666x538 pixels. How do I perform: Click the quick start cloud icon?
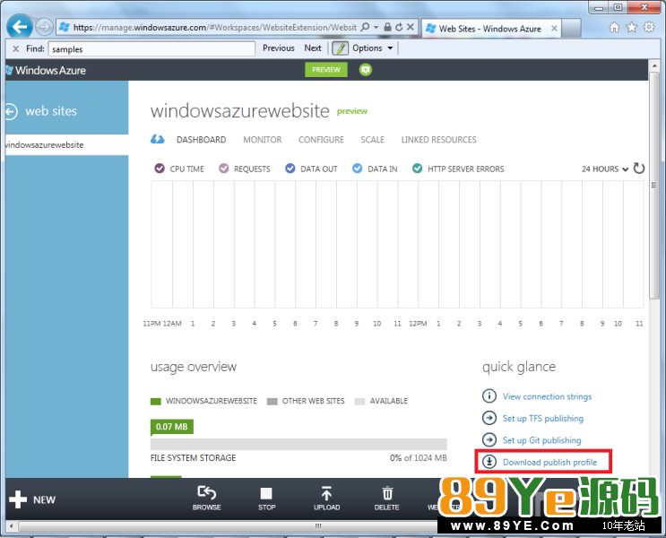(x=158, y=139)
